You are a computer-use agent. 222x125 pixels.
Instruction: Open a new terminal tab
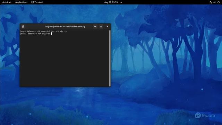click(x=23, y=26)
